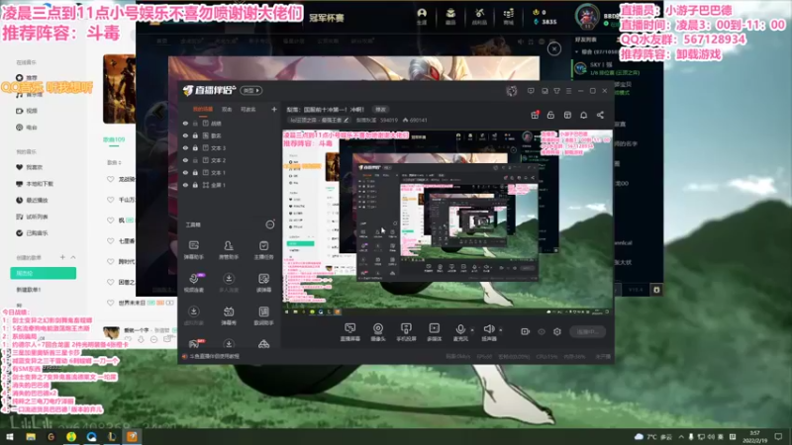The width and height of the screenshot is (792, 445).
Task: Toggle the lock on the 全屏 1 layer
Action: click(x=195, y=185)
